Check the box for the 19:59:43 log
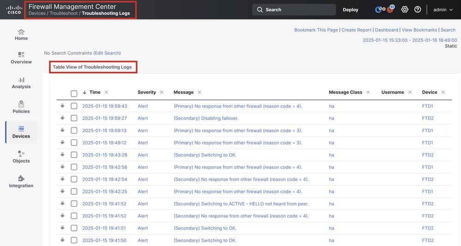 [x=74, y=106]
